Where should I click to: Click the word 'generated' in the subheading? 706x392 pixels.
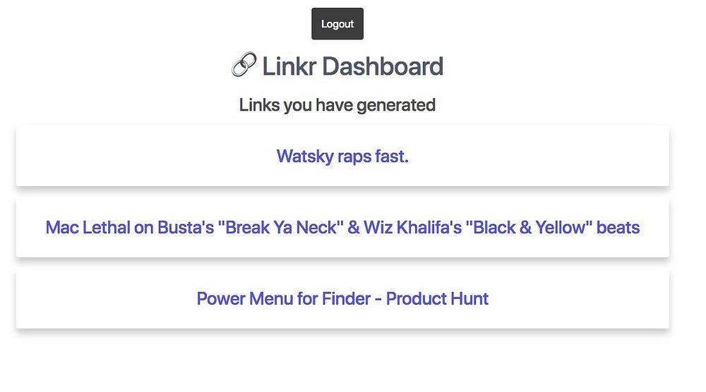396,105
